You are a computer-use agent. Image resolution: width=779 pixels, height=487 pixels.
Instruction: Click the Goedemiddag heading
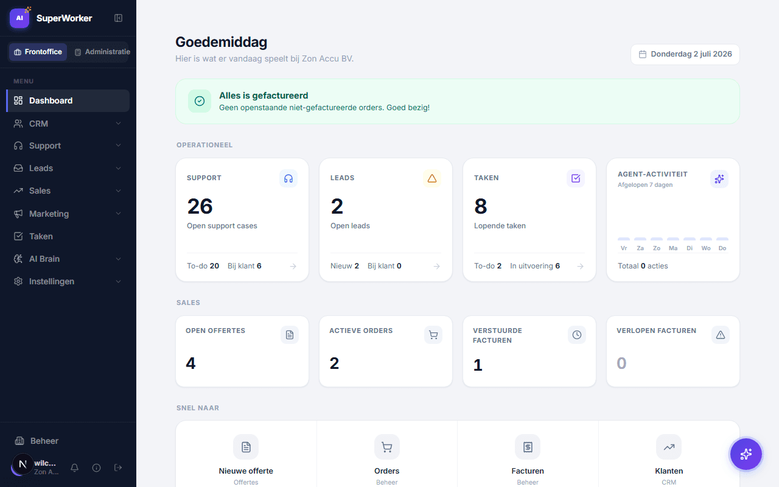tap(221, 42)
